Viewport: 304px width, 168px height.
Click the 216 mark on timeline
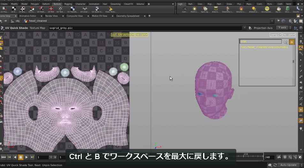(x=246, y=154)
